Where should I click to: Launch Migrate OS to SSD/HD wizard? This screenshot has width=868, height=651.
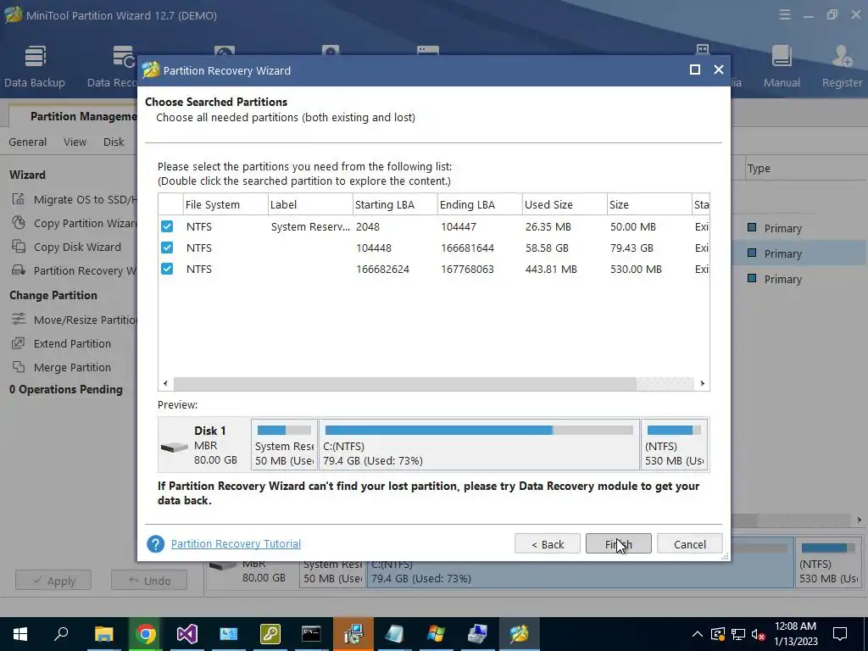tap(75, 199)
